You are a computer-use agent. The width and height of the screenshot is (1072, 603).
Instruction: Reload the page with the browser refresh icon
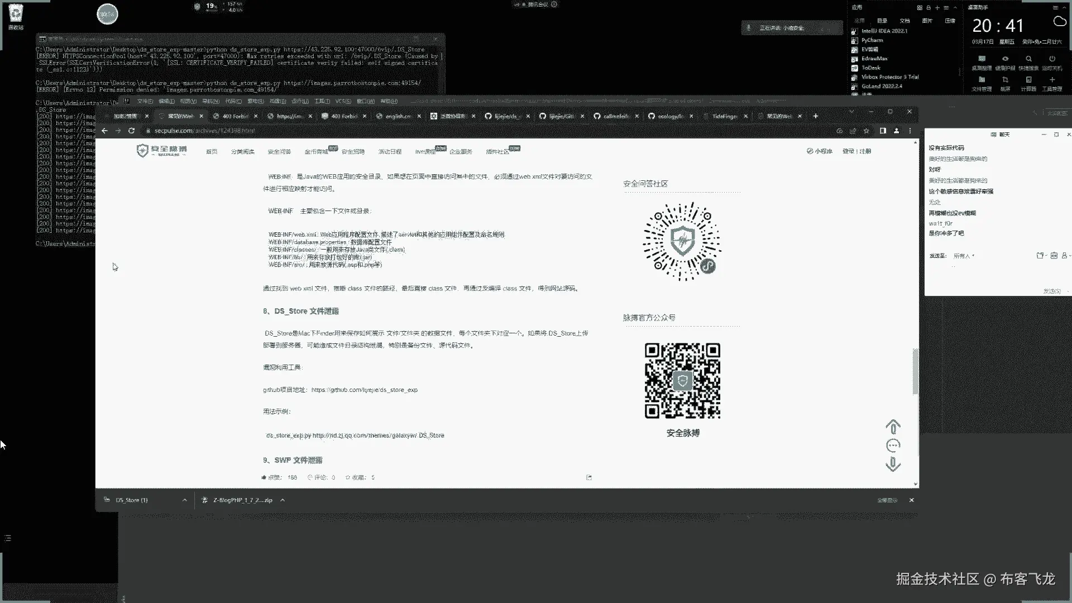(131, 131)
